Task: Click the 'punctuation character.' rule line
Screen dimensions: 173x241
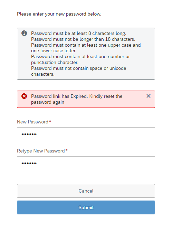Action: point(55,62)
